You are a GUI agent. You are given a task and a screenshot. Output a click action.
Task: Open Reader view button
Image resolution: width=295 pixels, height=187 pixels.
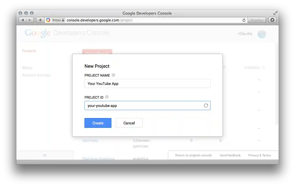pyautogui.click(x=257, y=20)
